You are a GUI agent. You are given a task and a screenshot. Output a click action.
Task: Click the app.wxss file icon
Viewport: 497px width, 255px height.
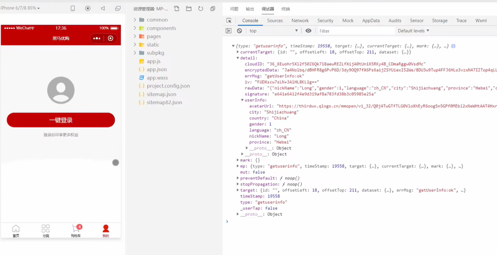click(x=142, y=78)
